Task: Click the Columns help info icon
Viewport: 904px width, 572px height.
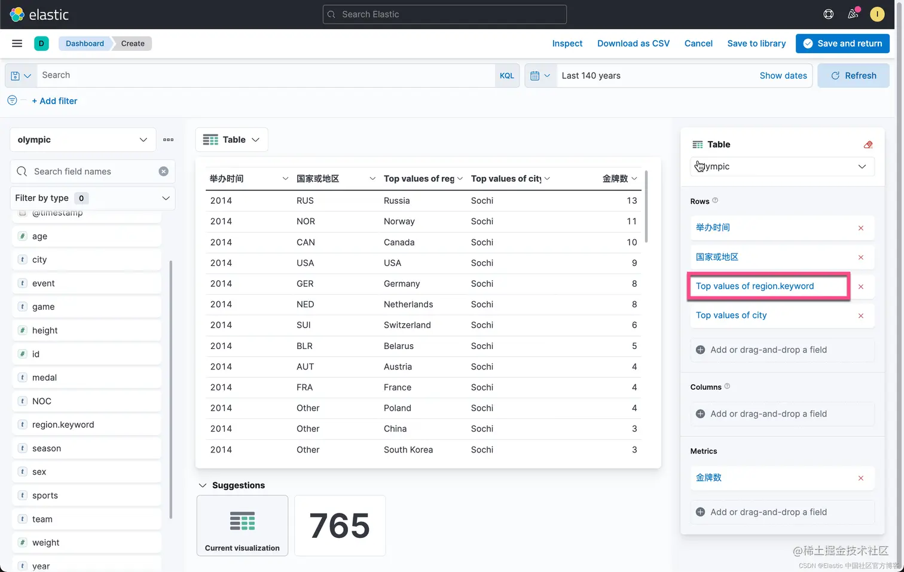Action: point(727,387)
